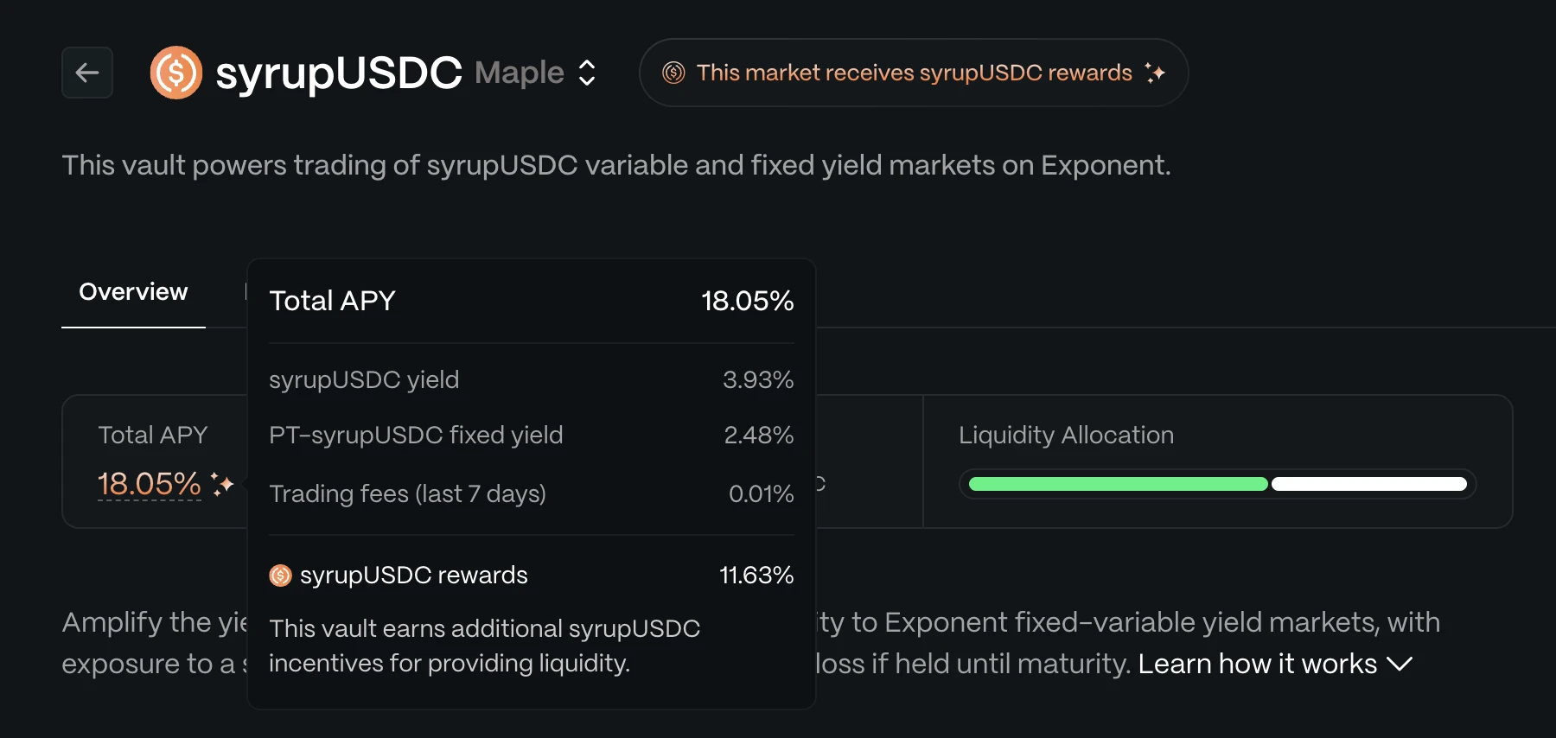The image size is (1556, 738).
Task: Open market selector up-down chevron
Action: pos(587,73)
